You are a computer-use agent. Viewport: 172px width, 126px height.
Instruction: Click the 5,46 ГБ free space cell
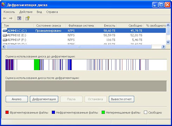point(137,40)
